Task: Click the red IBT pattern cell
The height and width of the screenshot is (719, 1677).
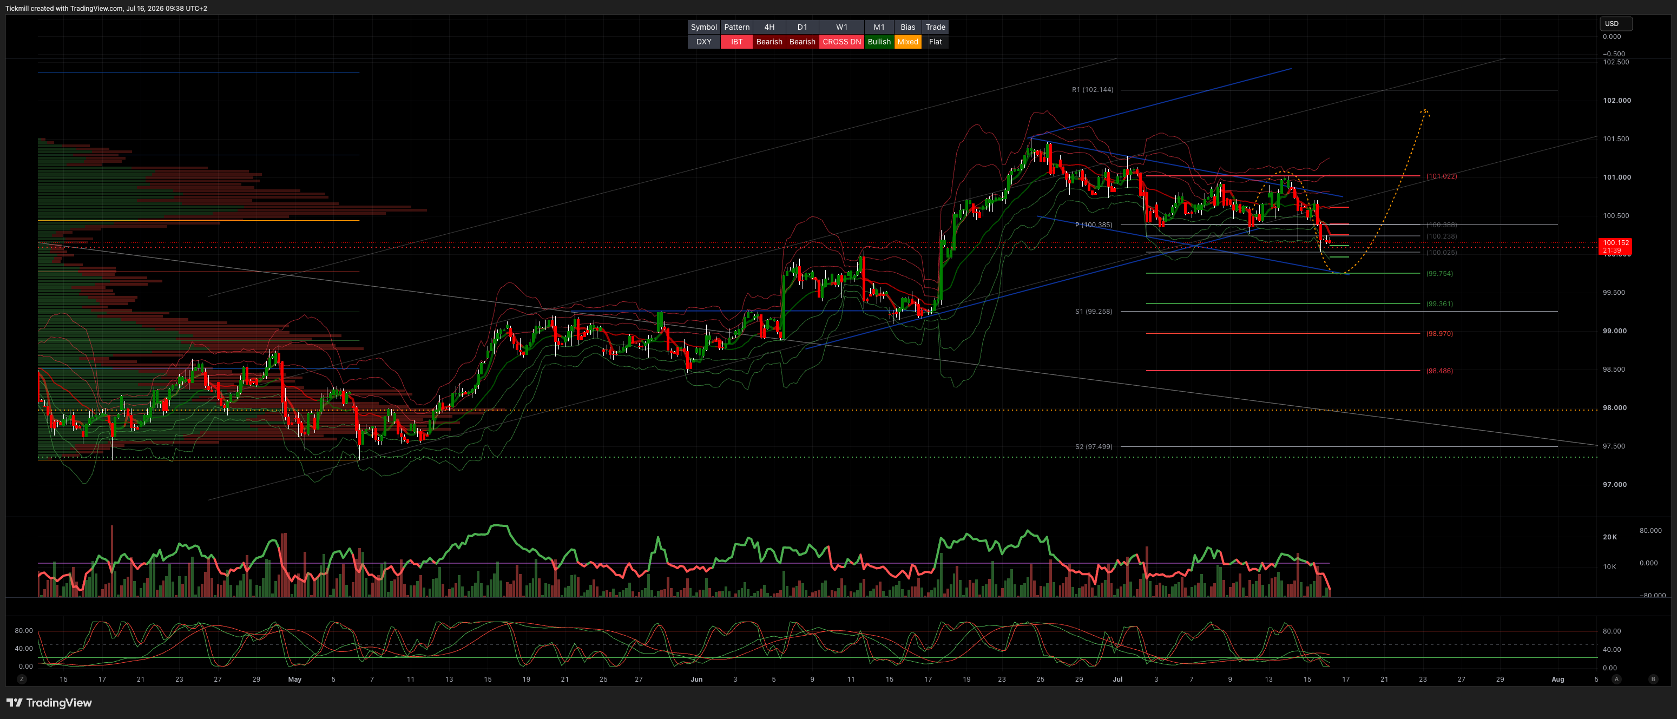Action: pyautogui.click(x=736, y=42)
